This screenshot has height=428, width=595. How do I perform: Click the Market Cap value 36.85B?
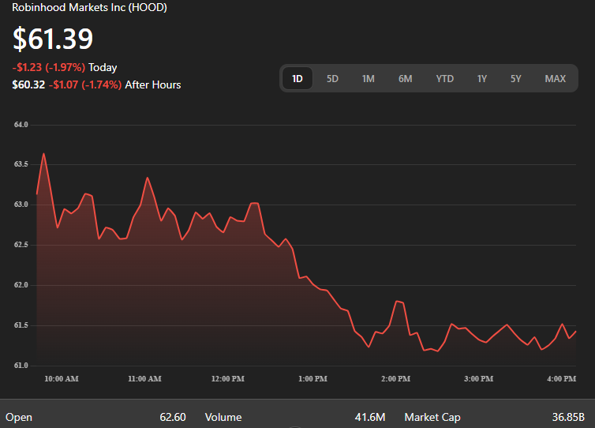pos(567,417)
